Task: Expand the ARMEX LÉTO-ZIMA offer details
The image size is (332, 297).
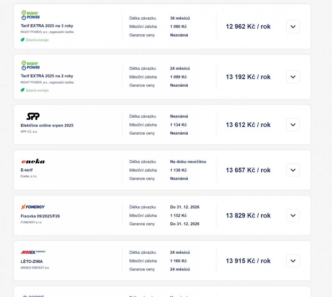Action: click(x=293, y=261)
